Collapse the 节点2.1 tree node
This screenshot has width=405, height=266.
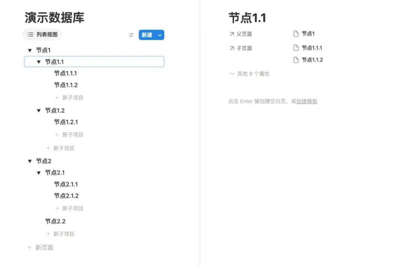(39, 173)
